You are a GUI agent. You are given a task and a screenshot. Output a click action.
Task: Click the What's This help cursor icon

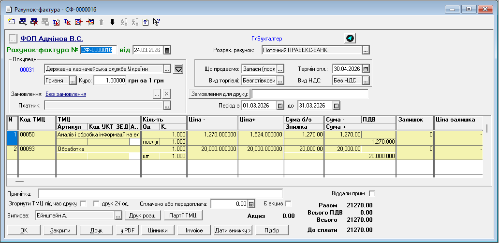[x=156, y=22]
